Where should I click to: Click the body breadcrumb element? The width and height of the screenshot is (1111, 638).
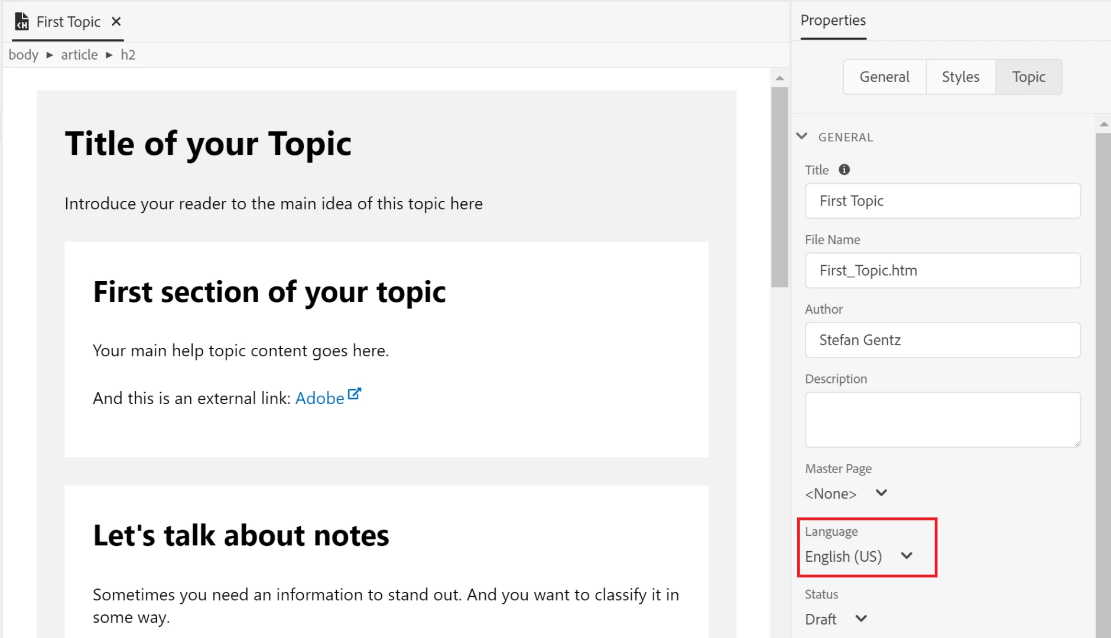click(23, 55)
